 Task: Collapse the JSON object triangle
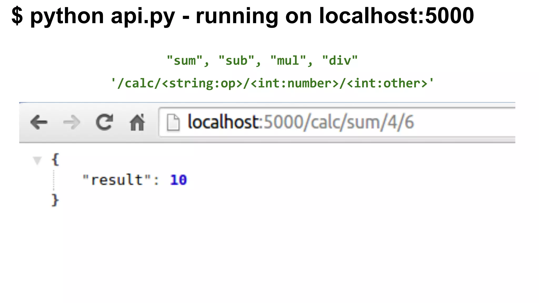(37, 160)
